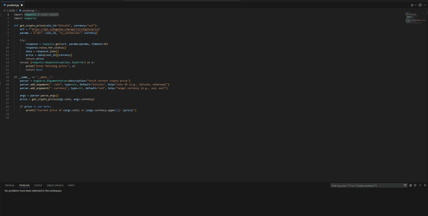Click line number 4 in the gutter
428x216 pixels.
8,25
